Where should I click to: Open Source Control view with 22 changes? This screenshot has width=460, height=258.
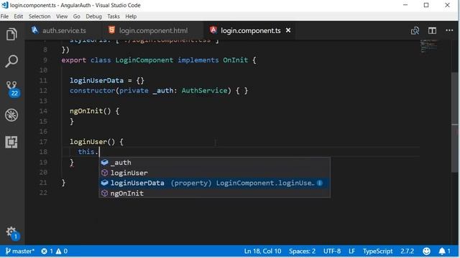click(x=12, y=89)
